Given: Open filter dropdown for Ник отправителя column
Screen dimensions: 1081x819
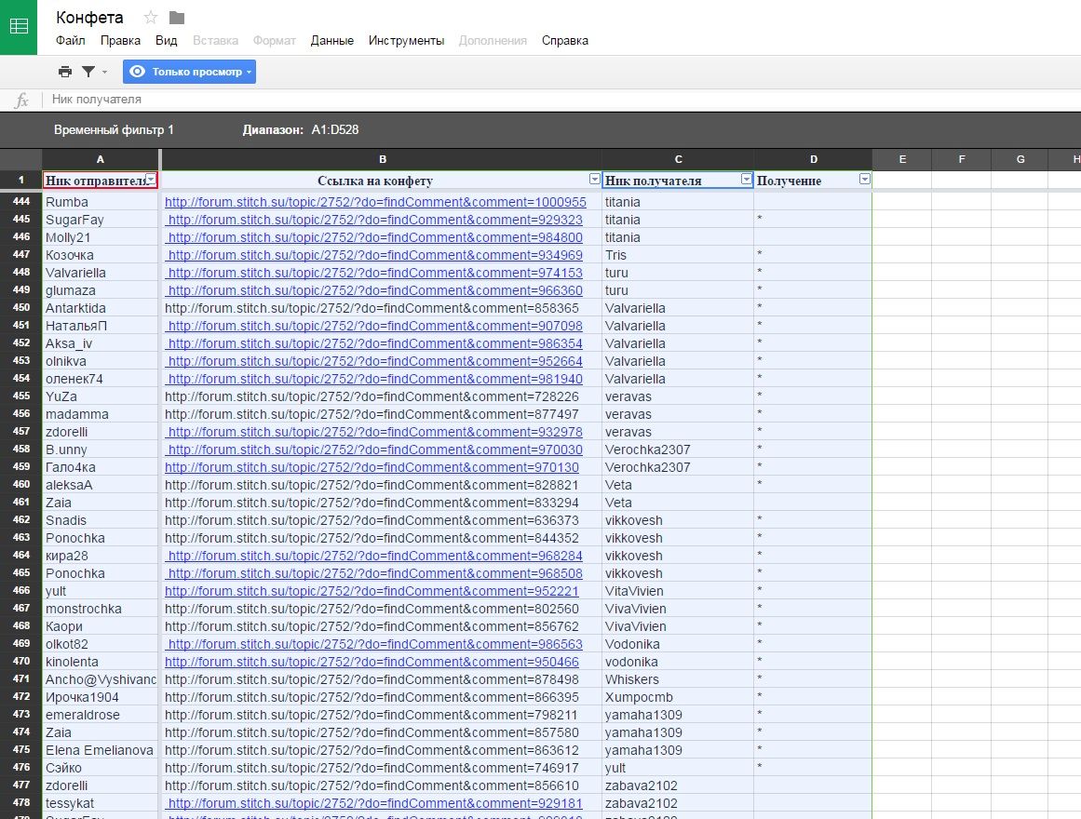Looking at the screenshot, I should click(x=151, y=180).
